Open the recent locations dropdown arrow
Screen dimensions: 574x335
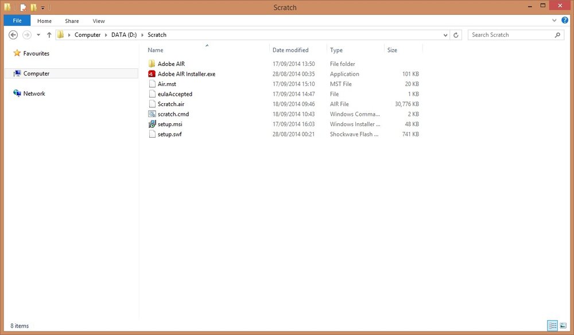[38, 35]
